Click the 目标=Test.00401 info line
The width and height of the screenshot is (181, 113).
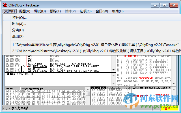tap(20, 74)
